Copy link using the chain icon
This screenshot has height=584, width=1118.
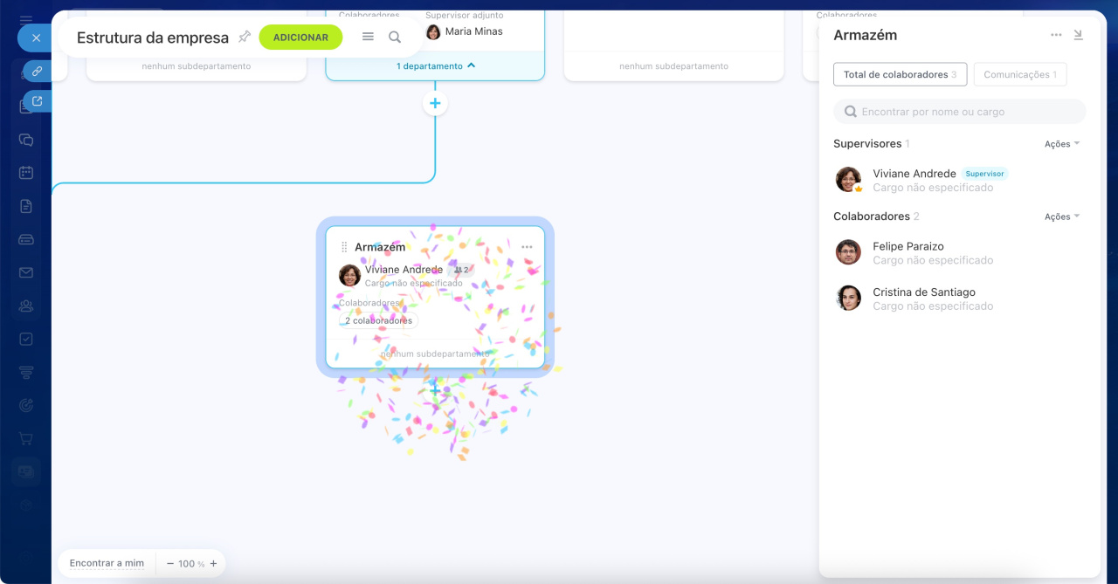[37, 72]
